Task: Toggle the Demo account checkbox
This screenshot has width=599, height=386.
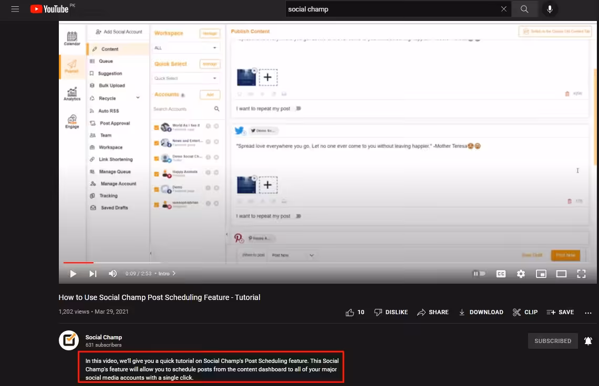Action: 156,189
